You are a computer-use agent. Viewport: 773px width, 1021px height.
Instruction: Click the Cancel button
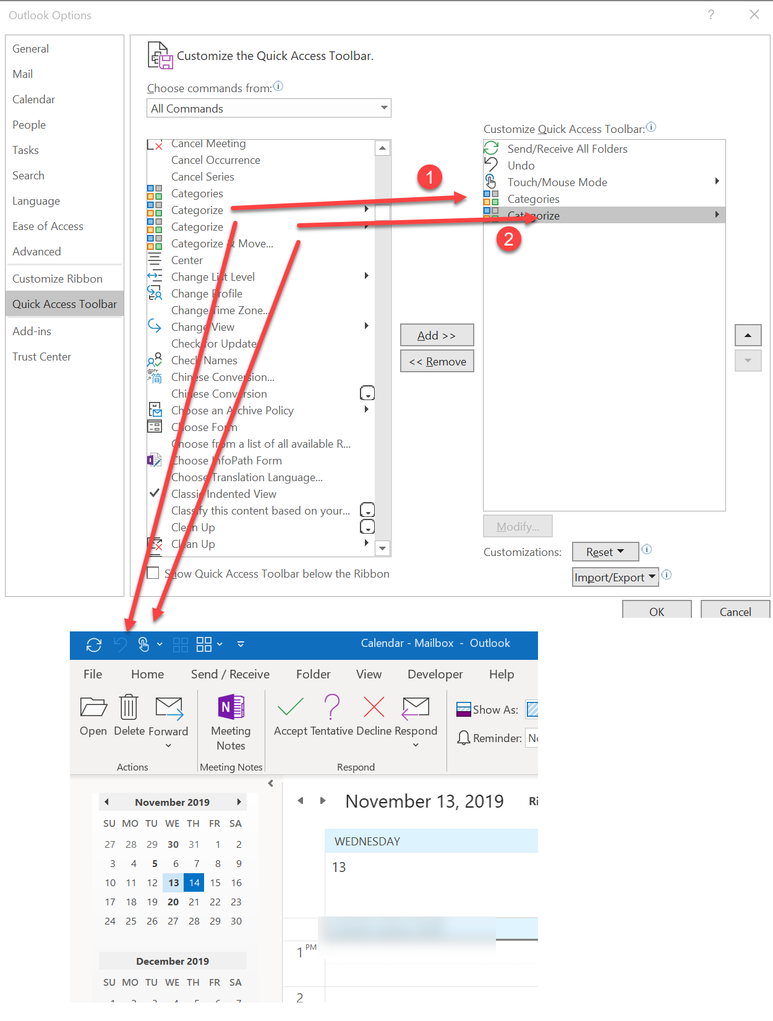(x=735, y=610)
